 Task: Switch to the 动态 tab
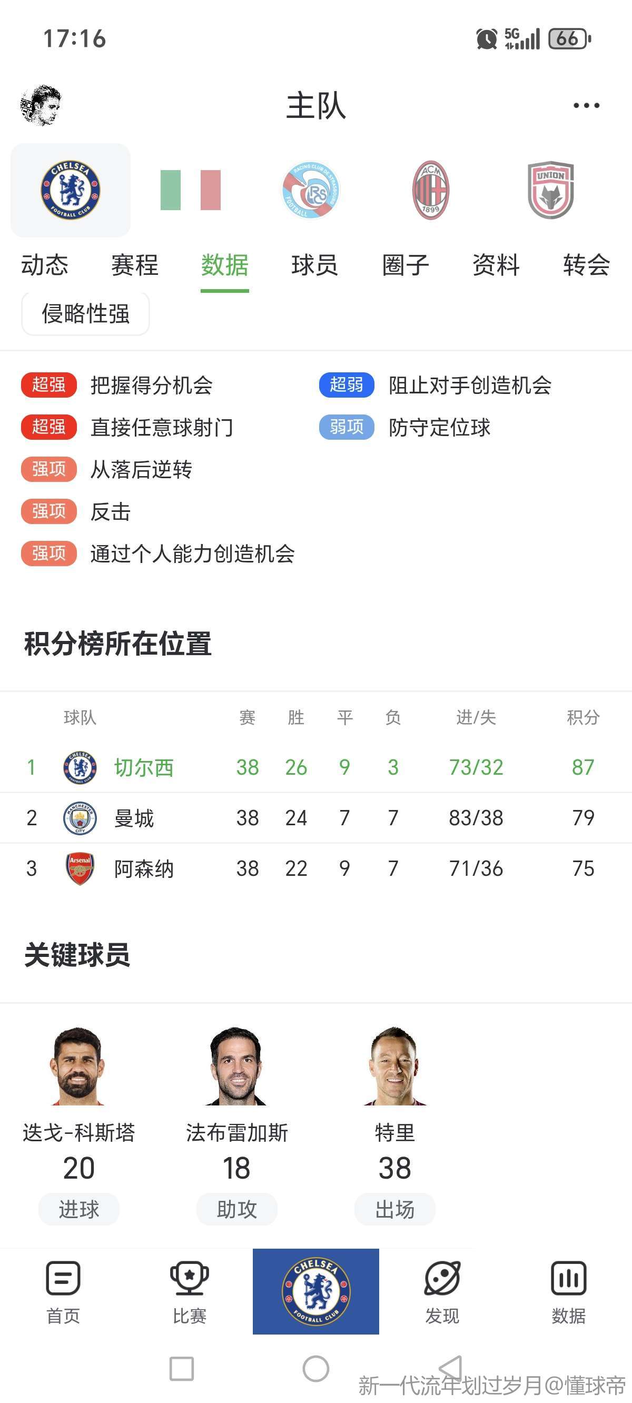pos(45,265)
